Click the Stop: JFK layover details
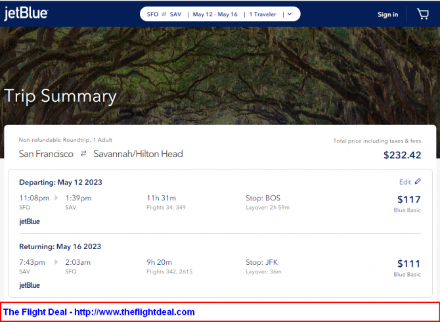440x322 pixels. pos(263,262)
